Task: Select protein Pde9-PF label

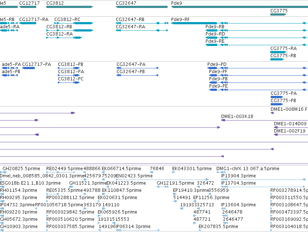Action: 218,72
